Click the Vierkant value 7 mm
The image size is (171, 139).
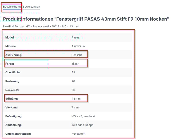[75, 108]
